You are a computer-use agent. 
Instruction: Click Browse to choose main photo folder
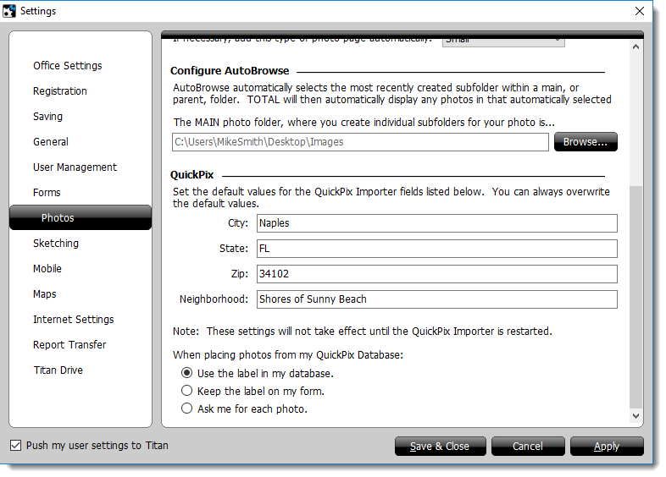tap(586, 142)
